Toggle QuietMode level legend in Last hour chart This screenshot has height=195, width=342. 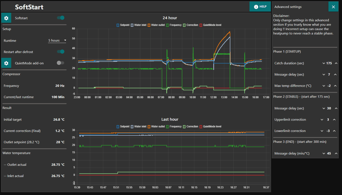pyautogui.click(x=210, y=127)
